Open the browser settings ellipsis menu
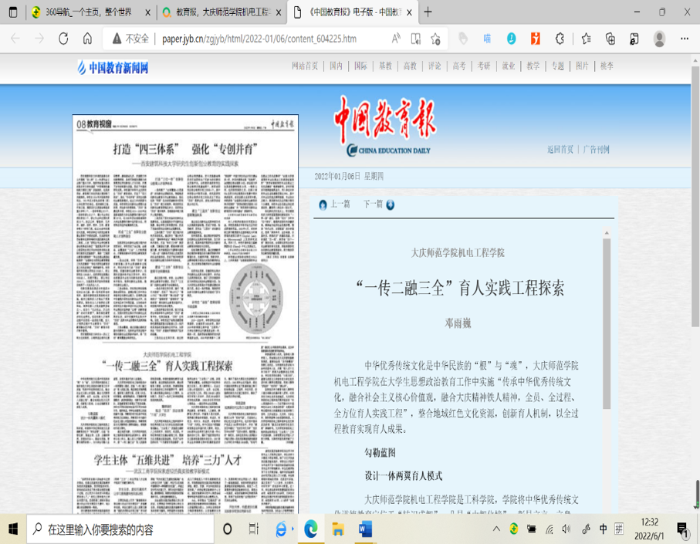Screen dimensions: 700x544 (685, 39)
